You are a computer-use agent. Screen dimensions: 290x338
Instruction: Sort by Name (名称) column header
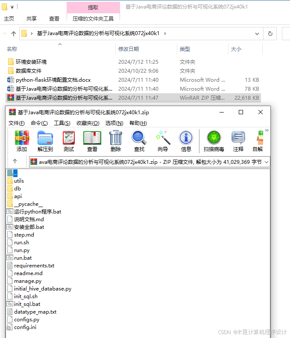[x=12, y=49]
